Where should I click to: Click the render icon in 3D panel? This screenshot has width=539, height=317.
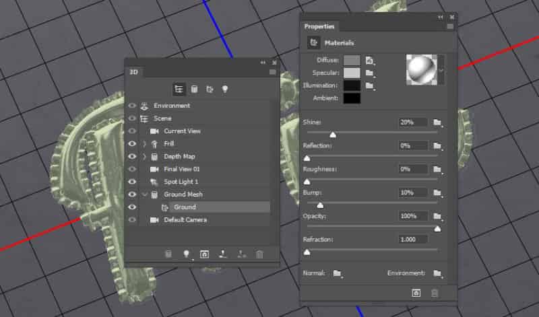pyautogui.click(x=204, y=254)
